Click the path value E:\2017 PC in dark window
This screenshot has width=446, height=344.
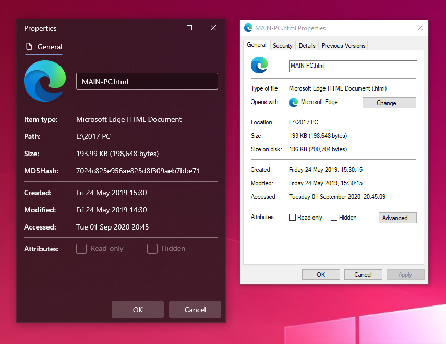(x=93, y=136)
